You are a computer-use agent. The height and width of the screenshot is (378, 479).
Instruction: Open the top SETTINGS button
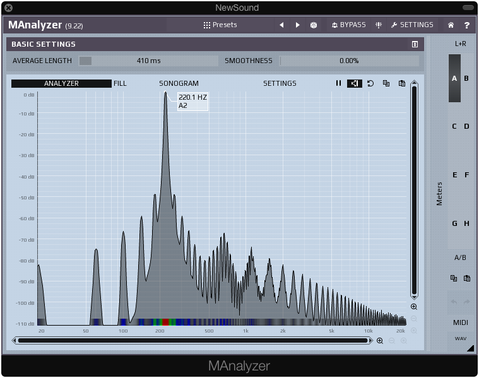click(412, 25)
